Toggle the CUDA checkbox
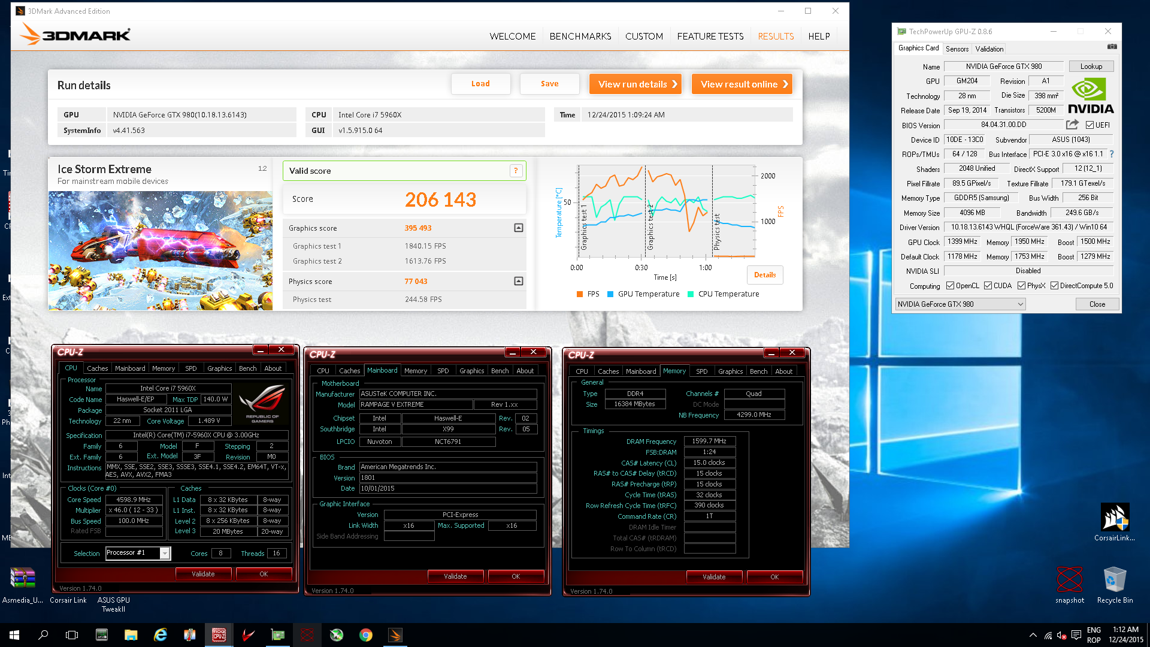 point(988,286)
